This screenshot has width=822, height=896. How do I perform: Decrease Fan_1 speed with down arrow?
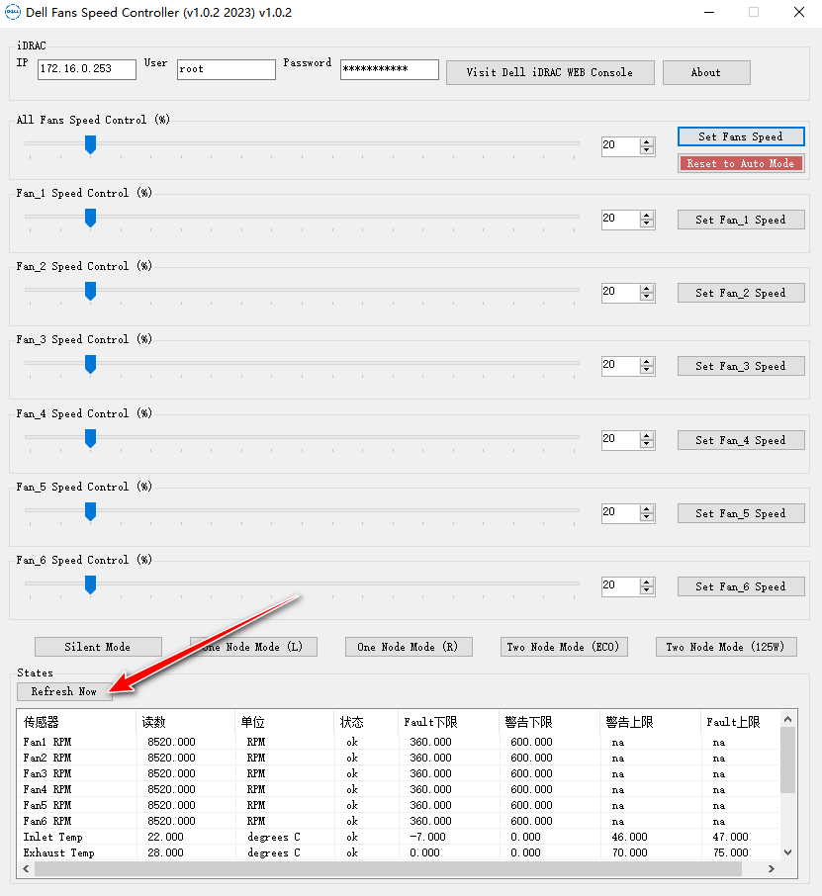tap(647, 224)
